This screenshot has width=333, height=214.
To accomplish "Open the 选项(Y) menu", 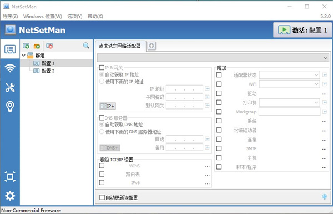I will pos(75,16).
